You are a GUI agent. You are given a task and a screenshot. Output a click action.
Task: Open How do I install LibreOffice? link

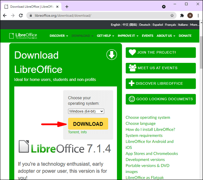pos(150,129)
